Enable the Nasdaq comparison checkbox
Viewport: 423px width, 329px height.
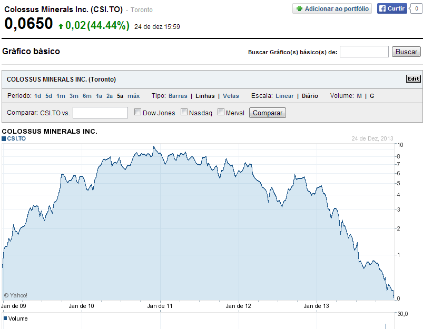click(184, 112)
